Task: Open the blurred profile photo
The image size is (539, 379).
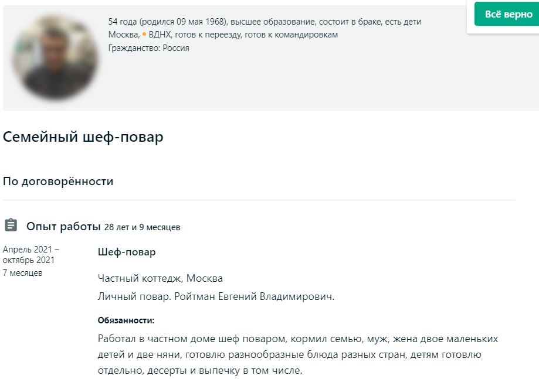Action: tap(56, 57)
